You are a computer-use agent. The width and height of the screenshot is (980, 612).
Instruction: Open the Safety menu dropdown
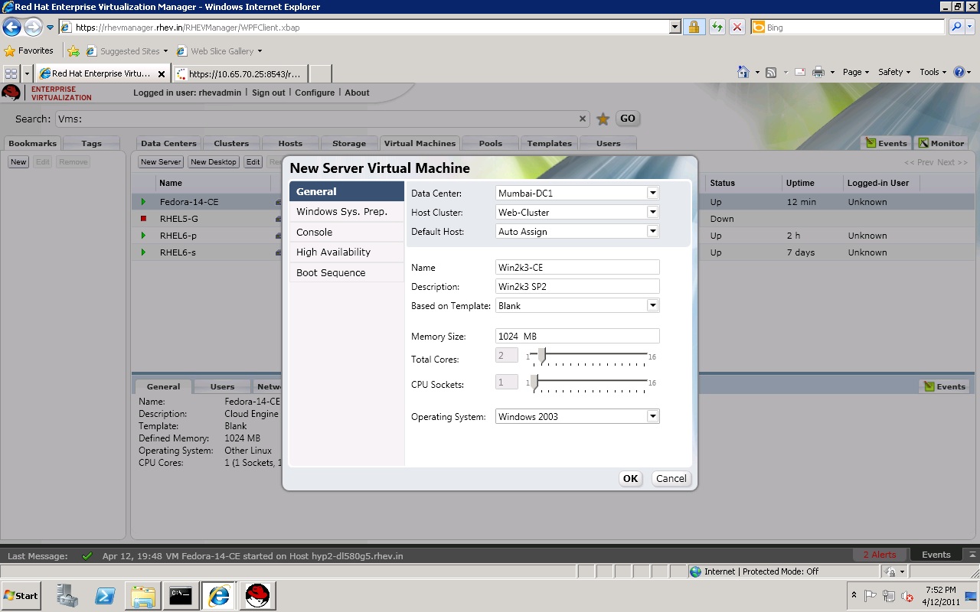point(893,72)
